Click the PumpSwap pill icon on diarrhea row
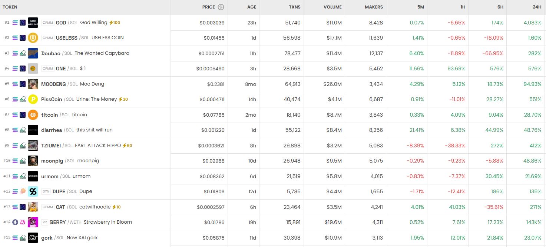The image size is (546, 247). coord(23,130)
